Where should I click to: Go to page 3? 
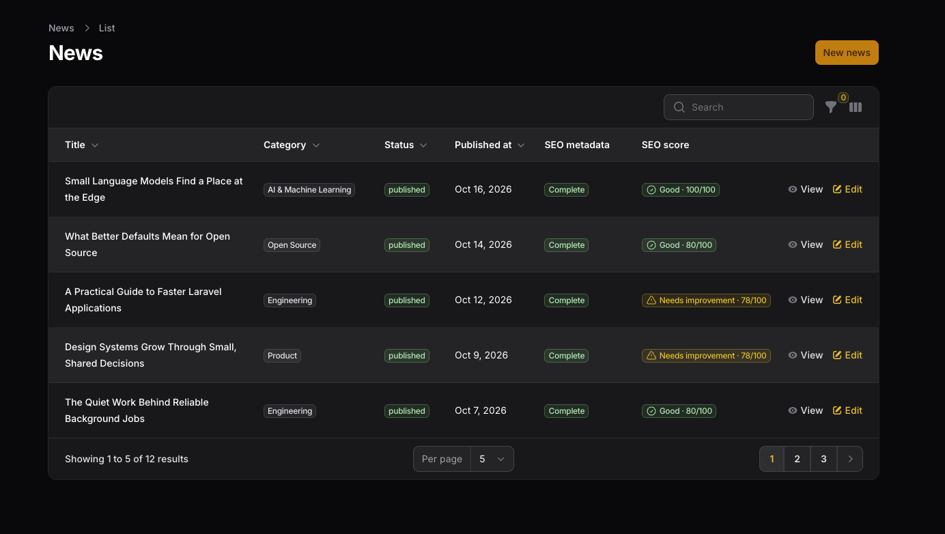coord(823,459)
